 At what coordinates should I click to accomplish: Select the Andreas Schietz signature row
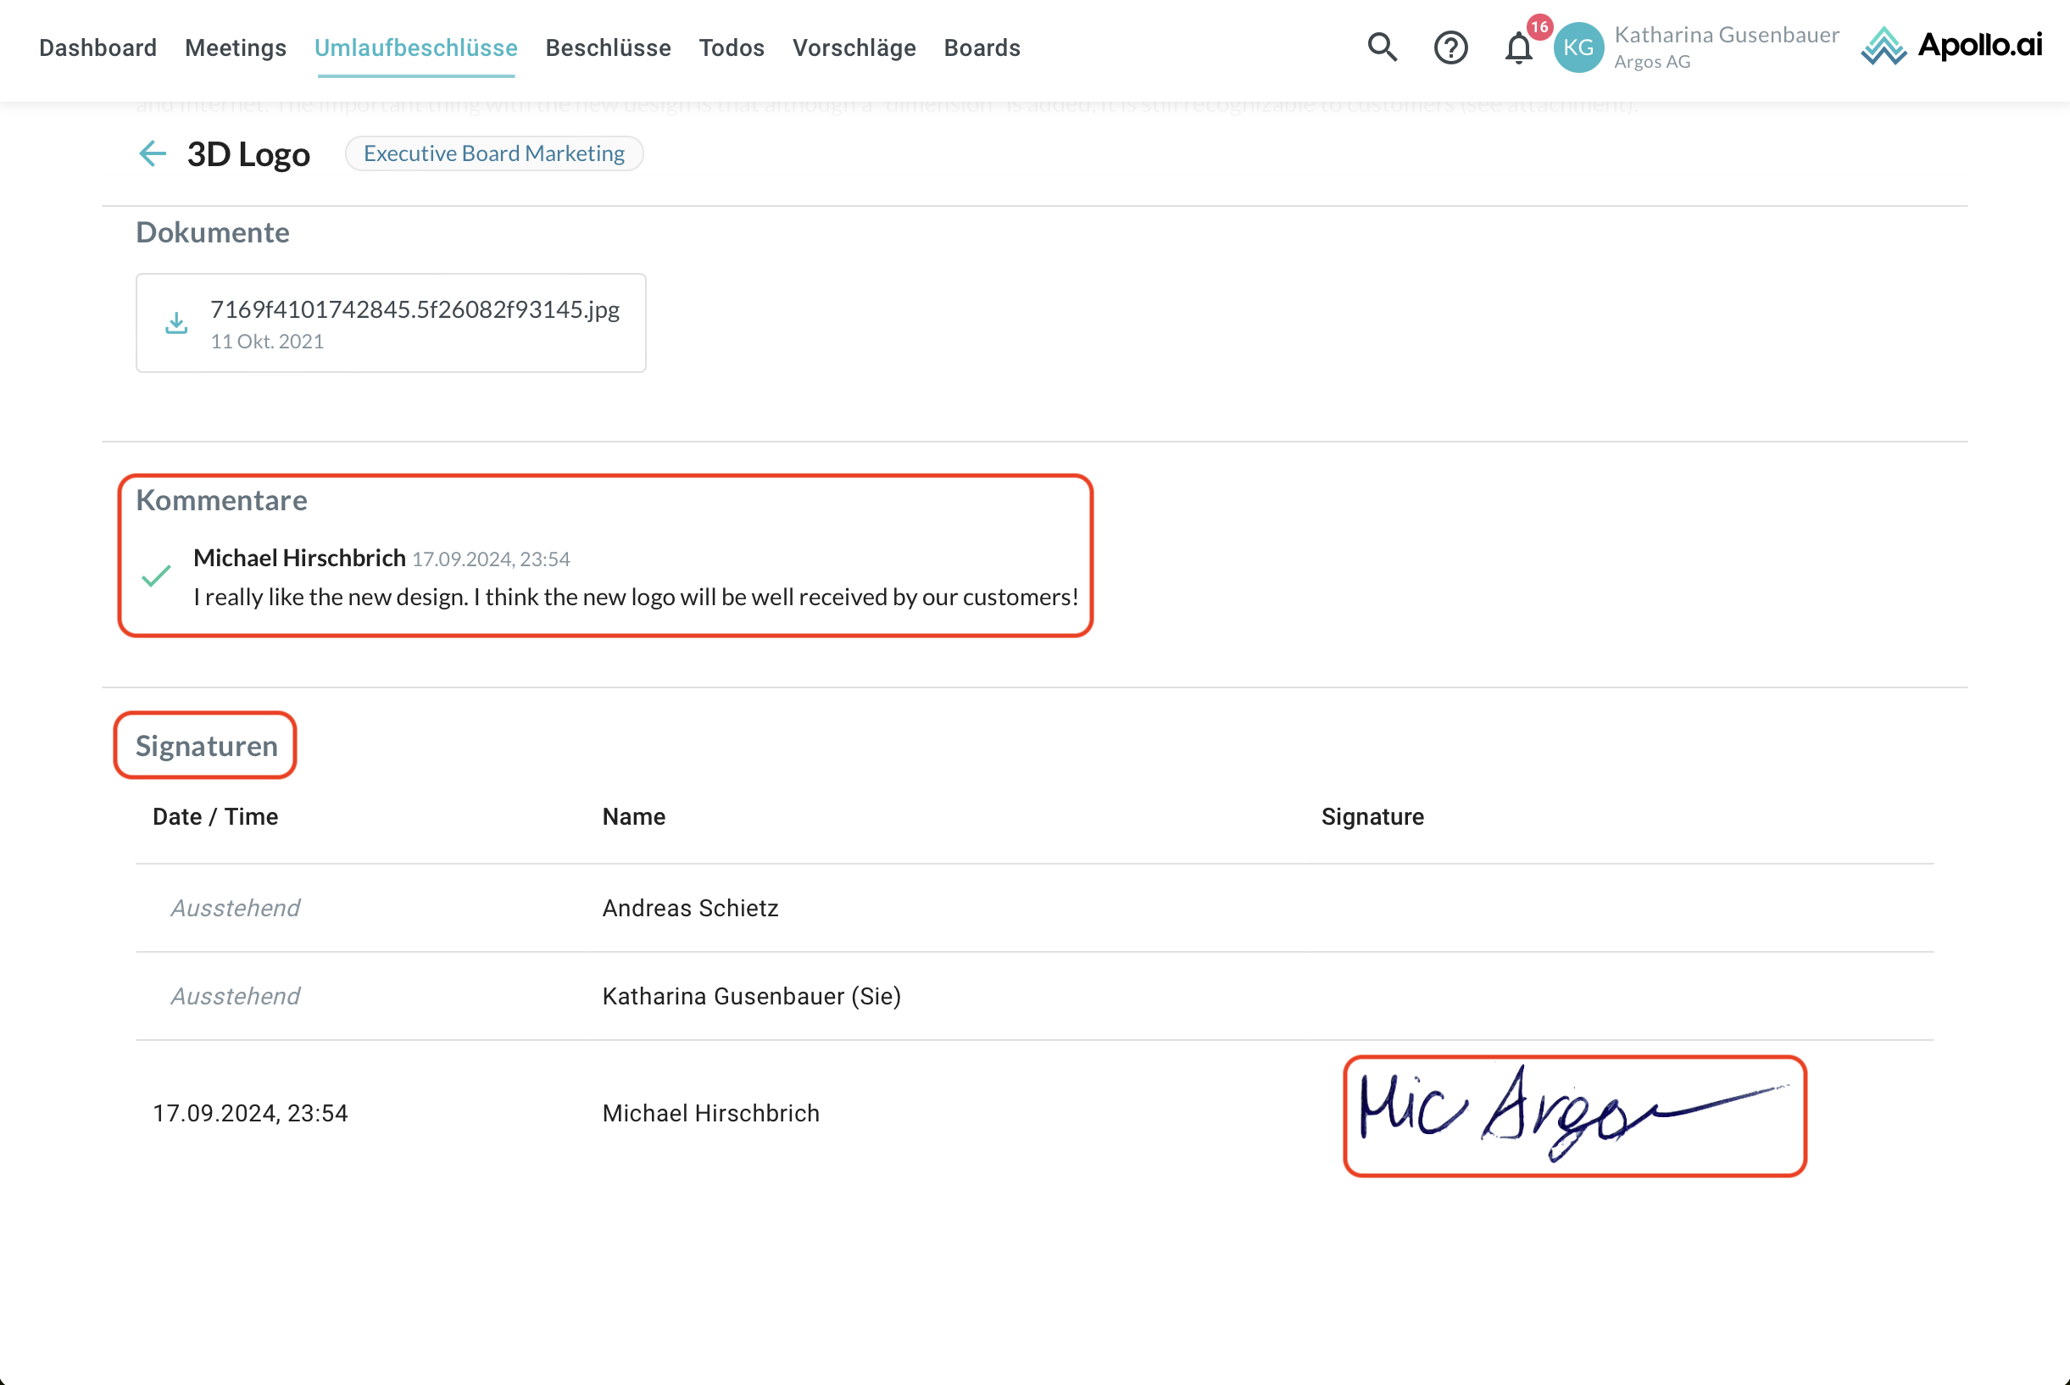690,908
